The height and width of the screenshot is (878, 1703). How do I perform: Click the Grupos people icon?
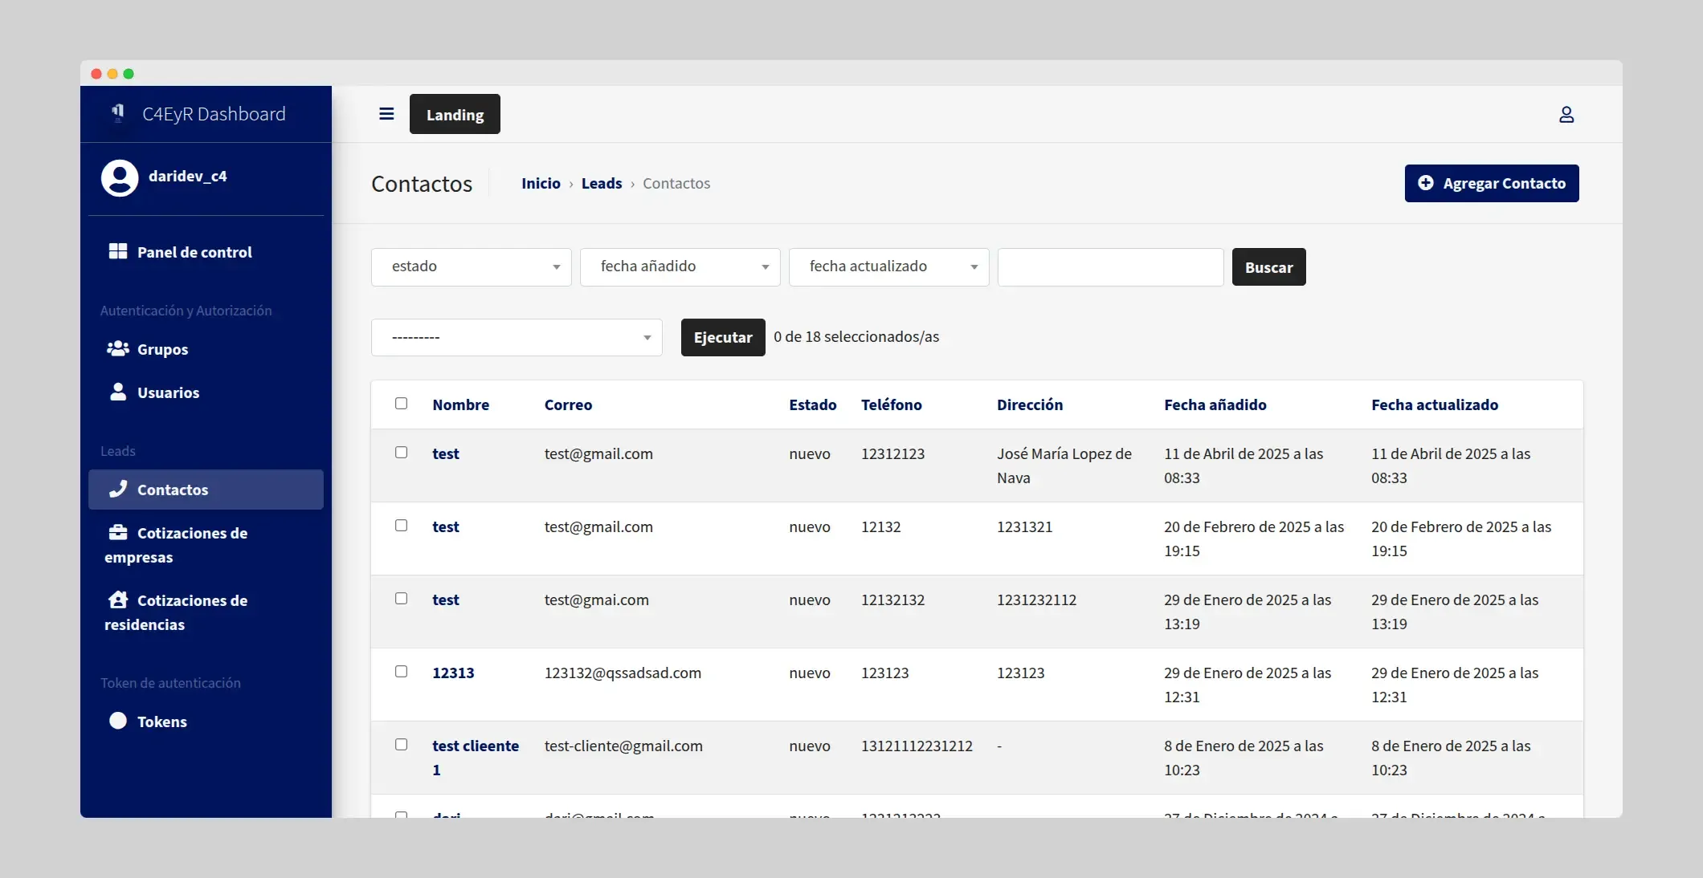pos(117,349)
